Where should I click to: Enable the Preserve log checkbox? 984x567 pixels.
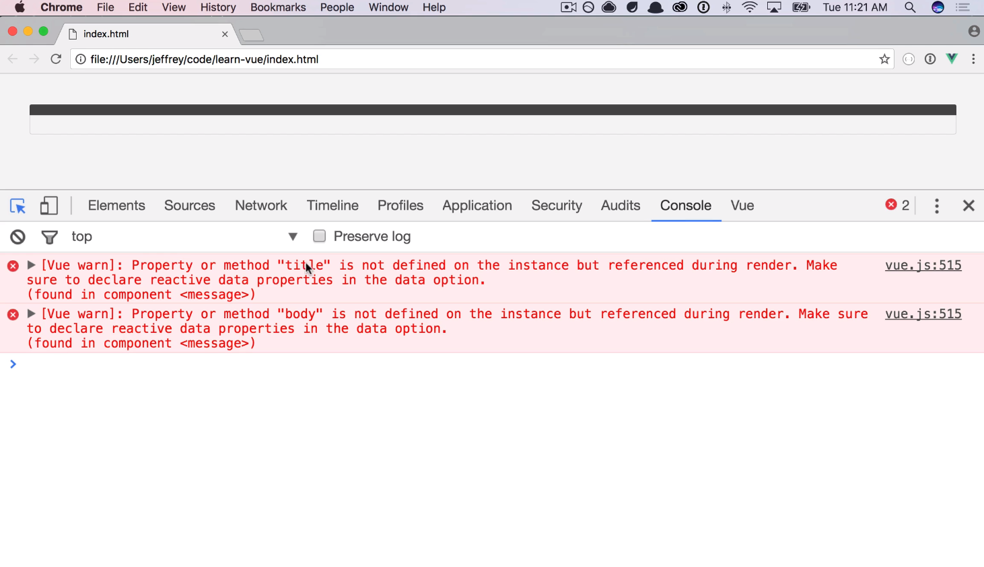[319, 236]
